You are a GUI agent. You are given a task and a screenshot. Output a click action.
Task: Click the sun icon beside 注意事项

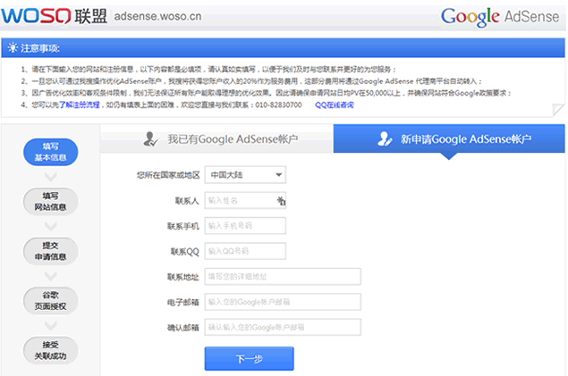(x=13, y=47)
